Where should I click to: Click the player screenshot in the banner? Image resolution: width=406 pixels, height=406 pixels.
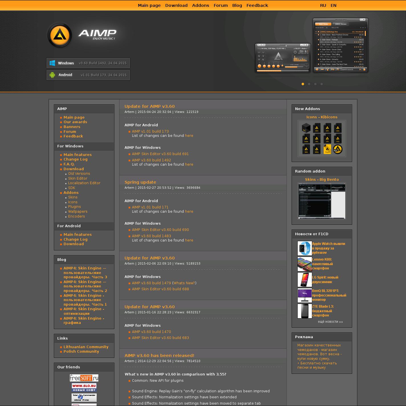(311, 46)
